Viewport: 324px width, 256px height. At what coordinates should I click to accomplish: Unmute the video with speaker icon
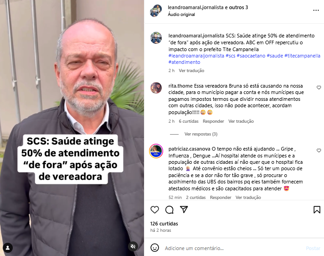133,246
